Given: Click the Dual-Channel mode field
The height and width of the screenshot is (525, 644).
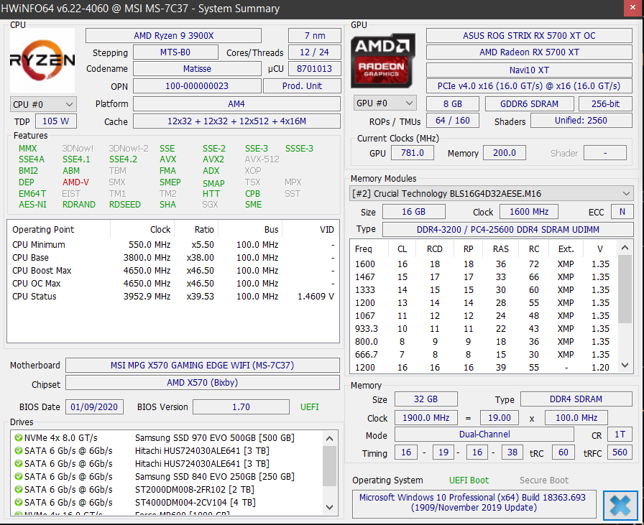Looking at the screenshot, I should 484,435.
